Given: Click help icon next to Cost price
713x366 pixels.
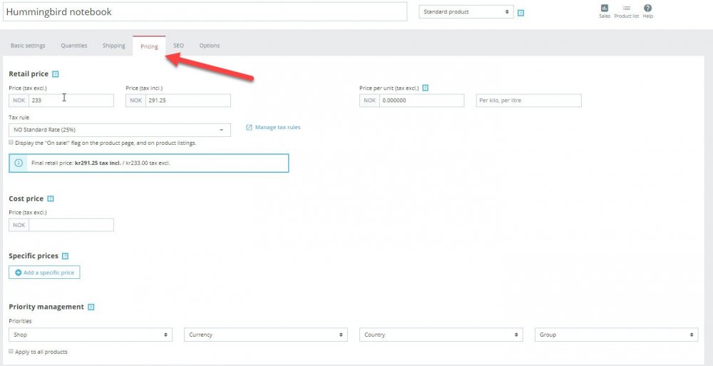Looking at the screenshot, I should coord(51,198).
